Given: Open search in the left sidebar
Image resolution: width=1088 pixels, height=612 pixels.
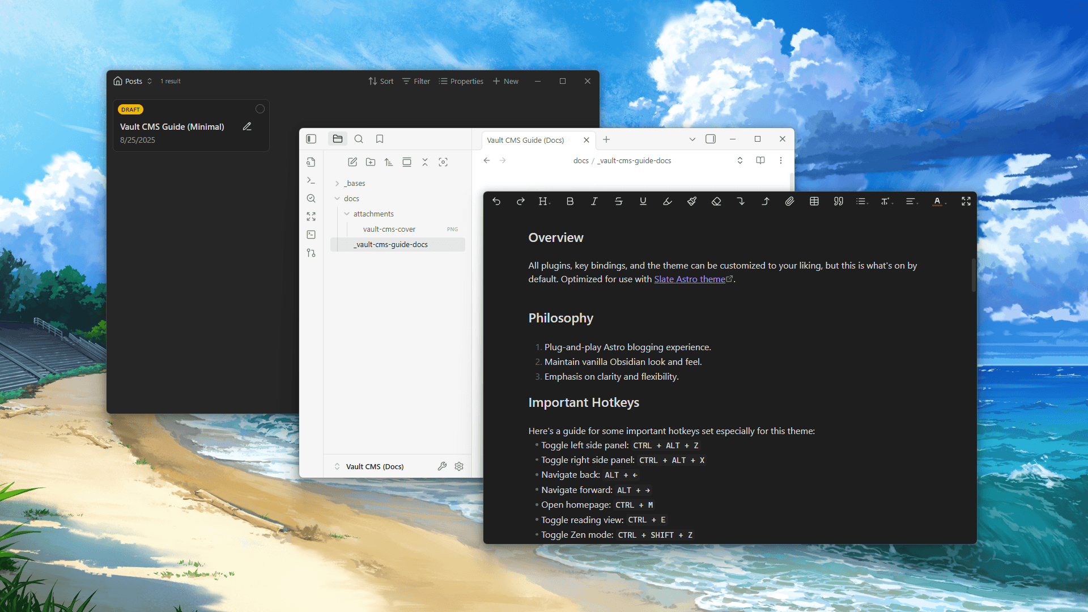Looking at the screenshot, I should [x=359, y=139].
